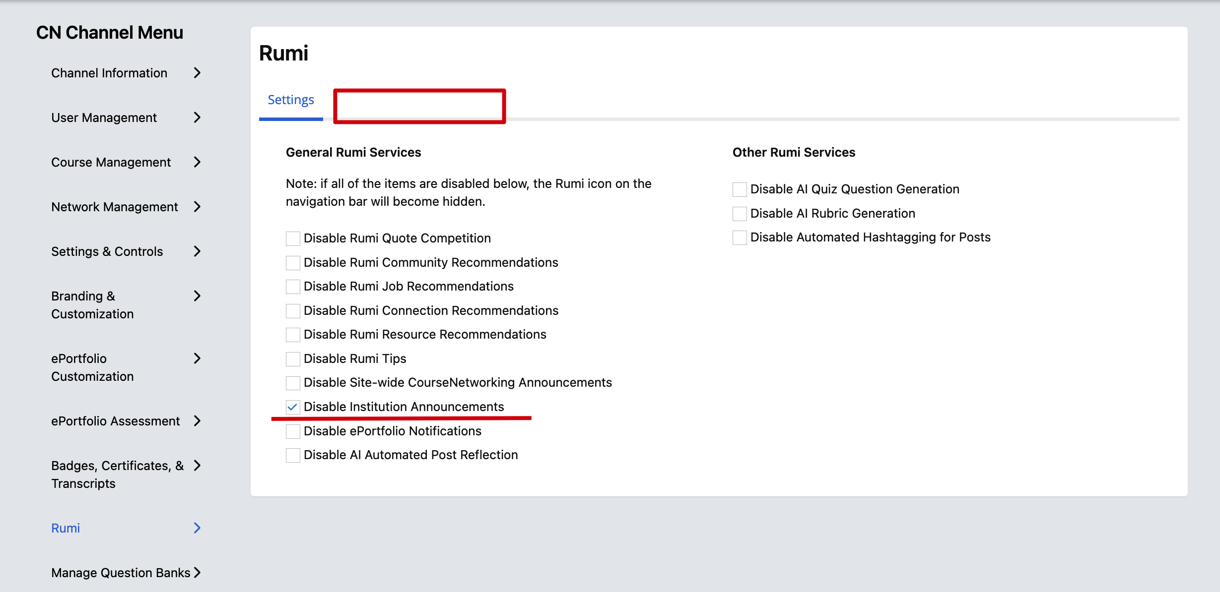Check Disable Rumi Resource Recommendations

[293, 335]
